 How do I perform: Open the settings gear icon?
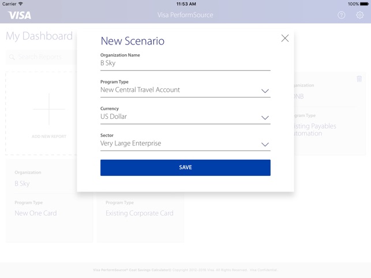click(359, 15)
